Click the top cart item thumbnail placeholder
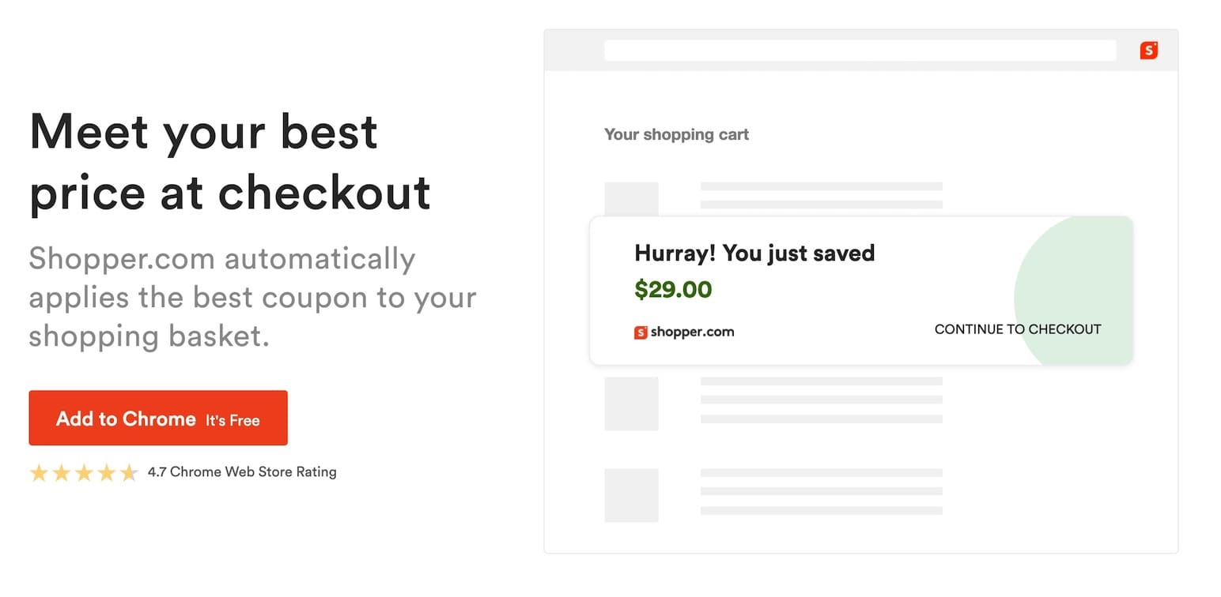The height and width of the screenshot is (597, 1221). [x=631, y=197]
